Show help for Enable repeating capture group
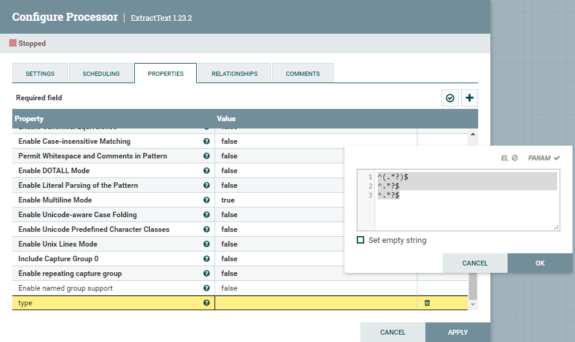Screen dimensions: 575x342 point(207,273)
